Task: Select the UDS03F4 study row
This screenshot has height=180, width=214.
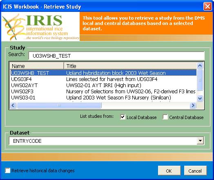Action: (x=103, y=79)
